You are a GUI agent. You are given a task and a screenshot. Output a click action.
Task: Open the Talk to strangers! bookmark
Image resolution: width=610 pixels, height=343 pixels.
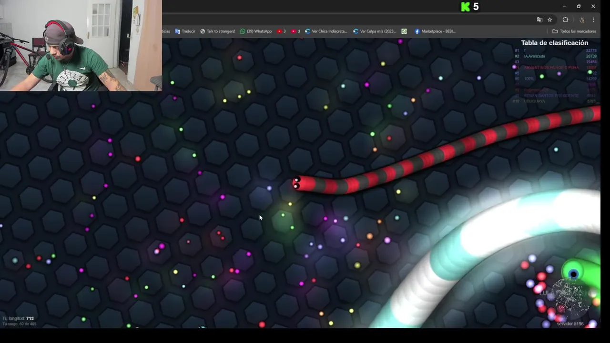click(x=217, y=31)
